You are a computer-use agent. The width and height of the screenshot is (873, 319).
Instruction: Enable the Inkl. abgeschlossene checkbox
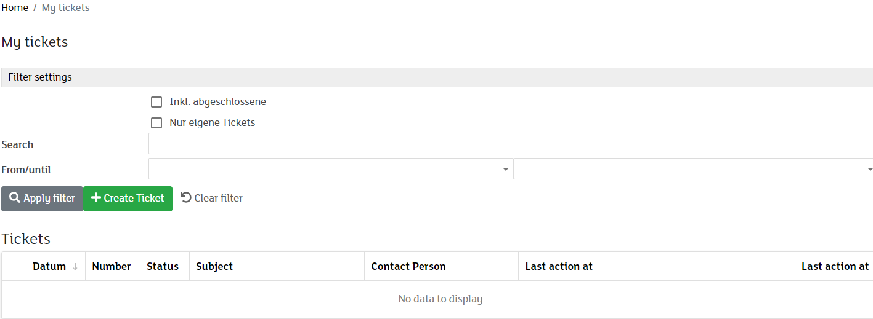(156, 102)
